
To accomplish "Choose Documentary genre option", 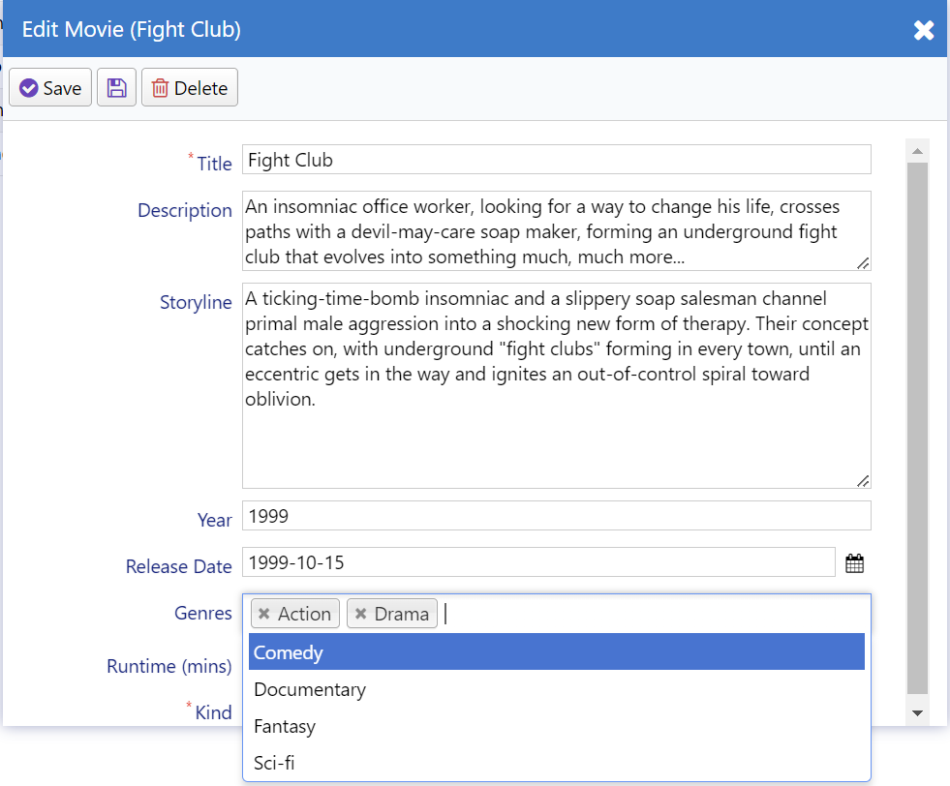I will (x=556, y=689).
